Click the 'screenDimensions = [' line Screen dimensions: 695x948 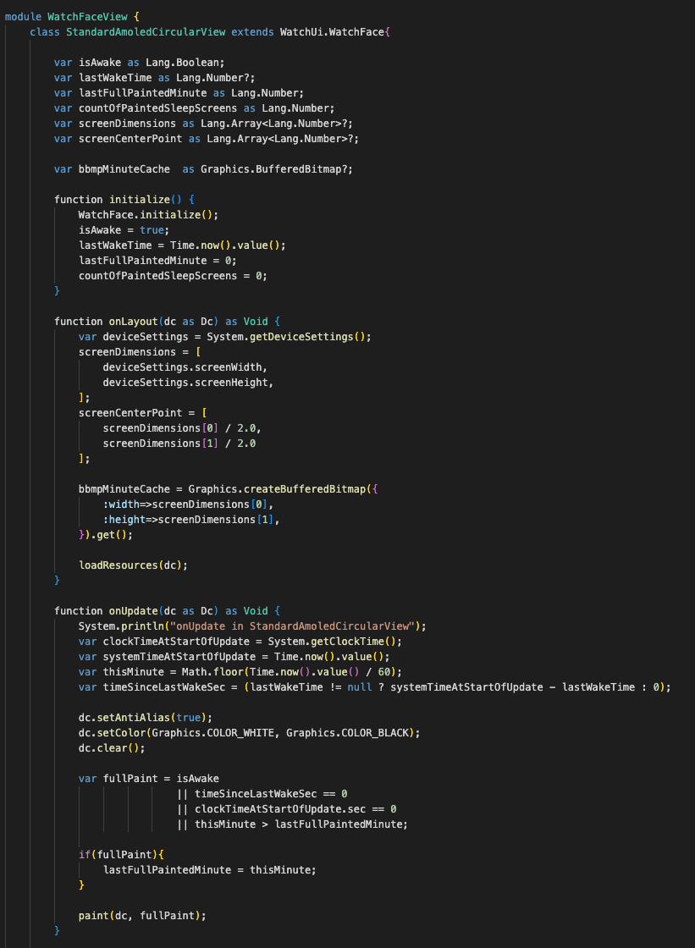pos(139,352)
